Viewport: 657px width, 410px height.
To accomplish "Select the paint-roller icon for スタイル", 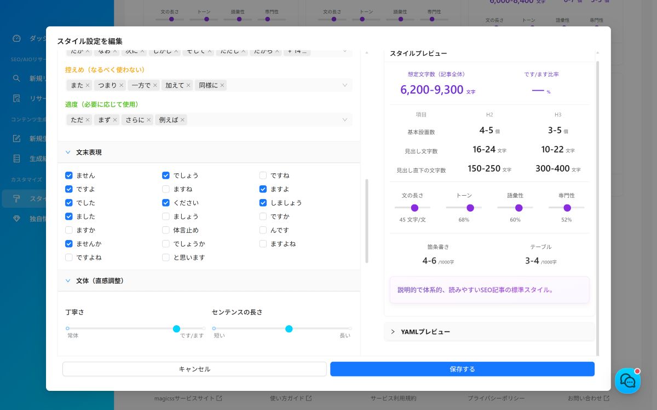I will [x=16, y=199].
